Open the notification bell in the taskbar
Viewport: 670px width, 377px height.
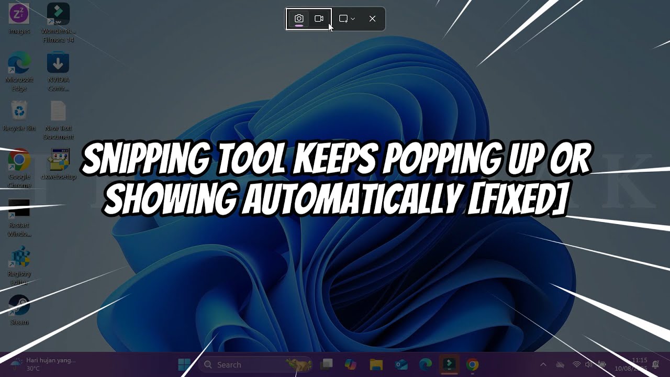pos(656,364)
